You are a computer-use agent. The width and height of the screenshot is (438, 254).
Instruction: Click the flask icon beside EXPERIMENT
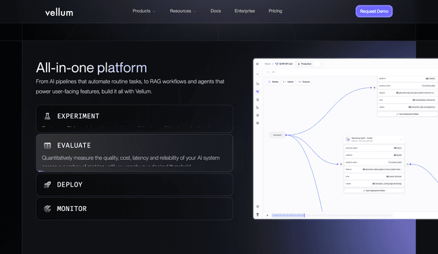pos(47,116)
